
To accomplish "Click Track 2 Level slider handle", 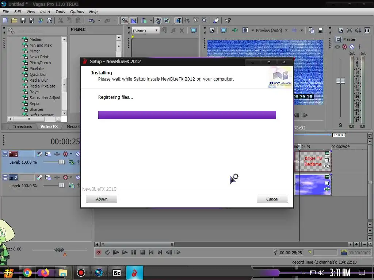I will click(x=62, y=185).
